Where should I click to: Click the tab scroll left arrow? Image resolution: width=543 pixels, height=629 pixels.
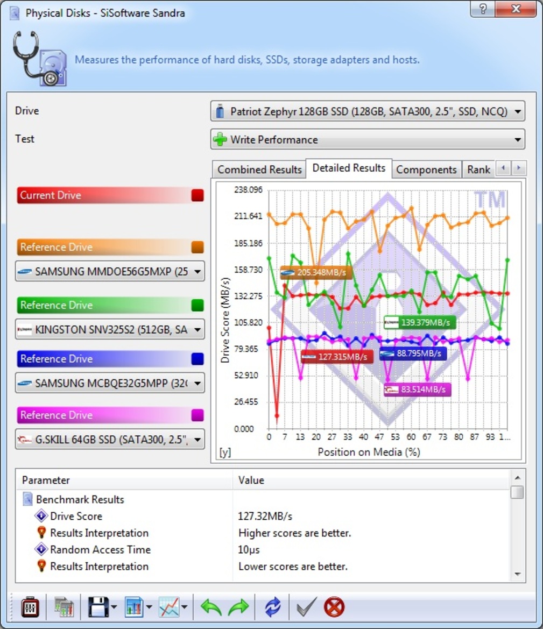tap(503, 168)
